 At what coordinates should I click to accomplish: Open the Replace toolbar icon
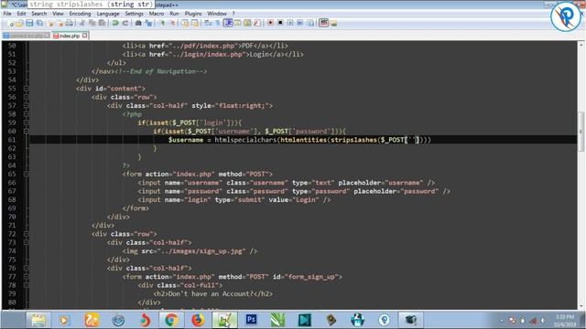(x=148, y=23)
